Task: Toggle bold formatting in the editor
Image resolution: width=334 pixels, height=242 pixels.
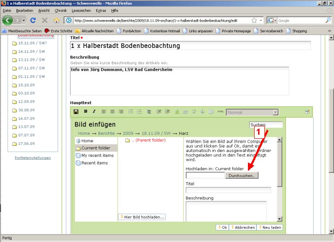Action: point(86,112)
